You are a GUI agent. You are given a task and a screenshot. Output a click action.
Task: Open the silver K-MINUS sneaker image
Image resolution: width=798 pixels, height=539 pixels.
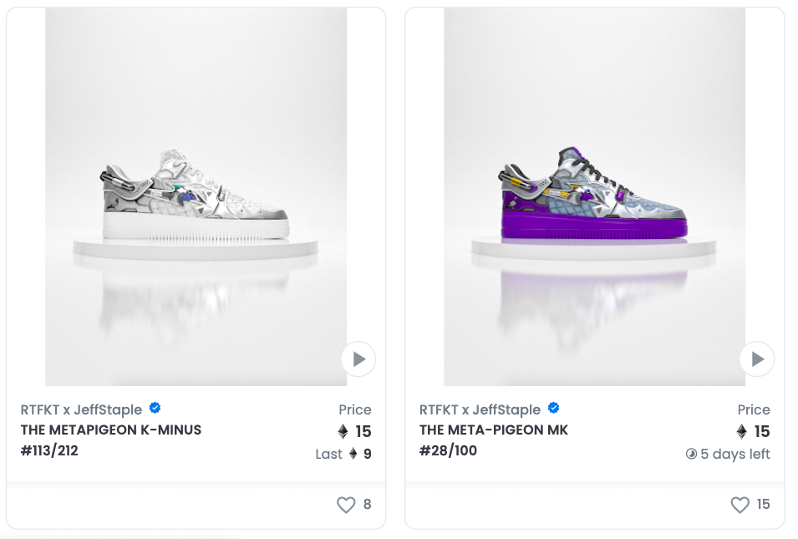[x=196, y=196]
